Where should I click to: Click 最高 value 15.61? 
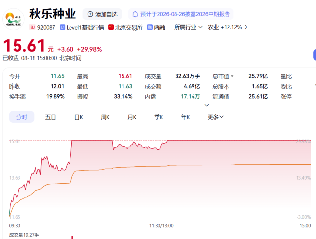125,76
